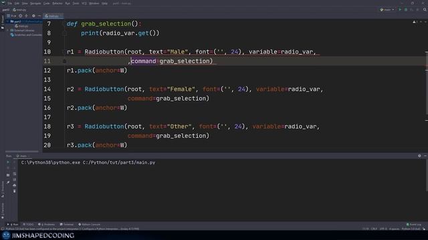
Task: Open the Terminal tool window button
Action: [x=67, y=225]
